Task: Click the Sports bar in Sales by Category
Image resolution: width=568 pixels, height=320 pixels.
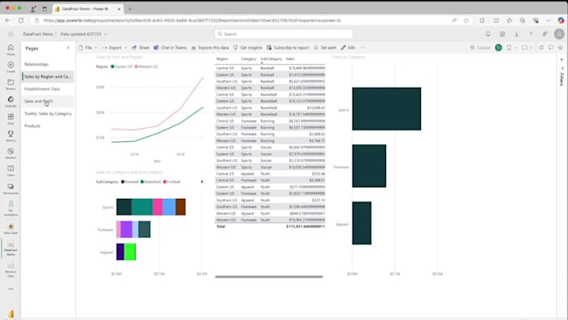Action: (x=387, y=109)
